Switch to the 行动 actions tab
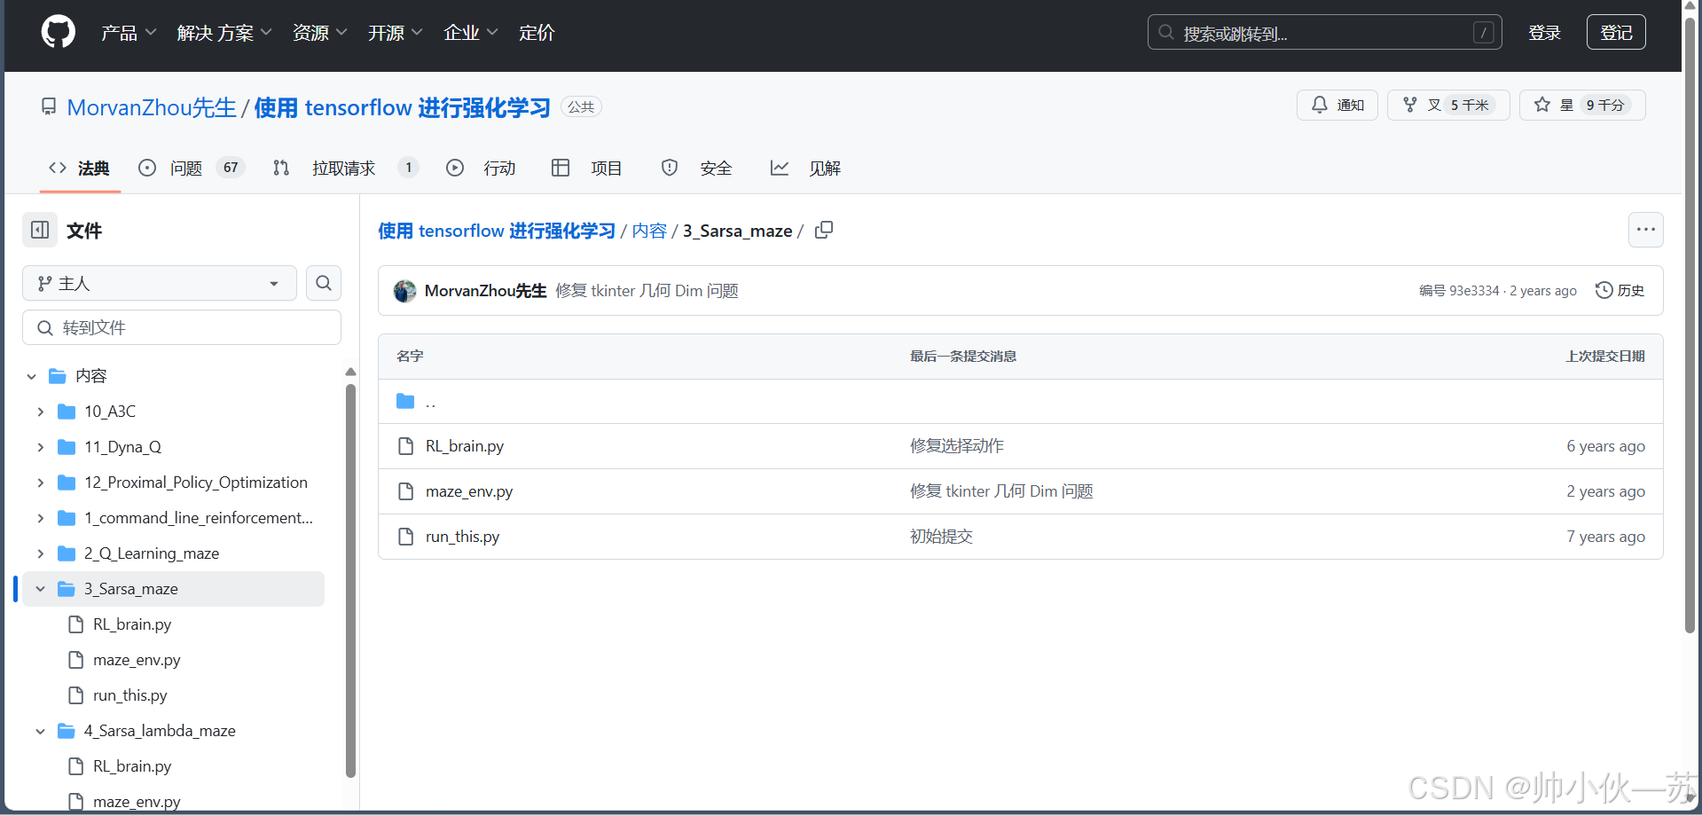This screenshot has height=816, width=1702. (x=481, y=168)
